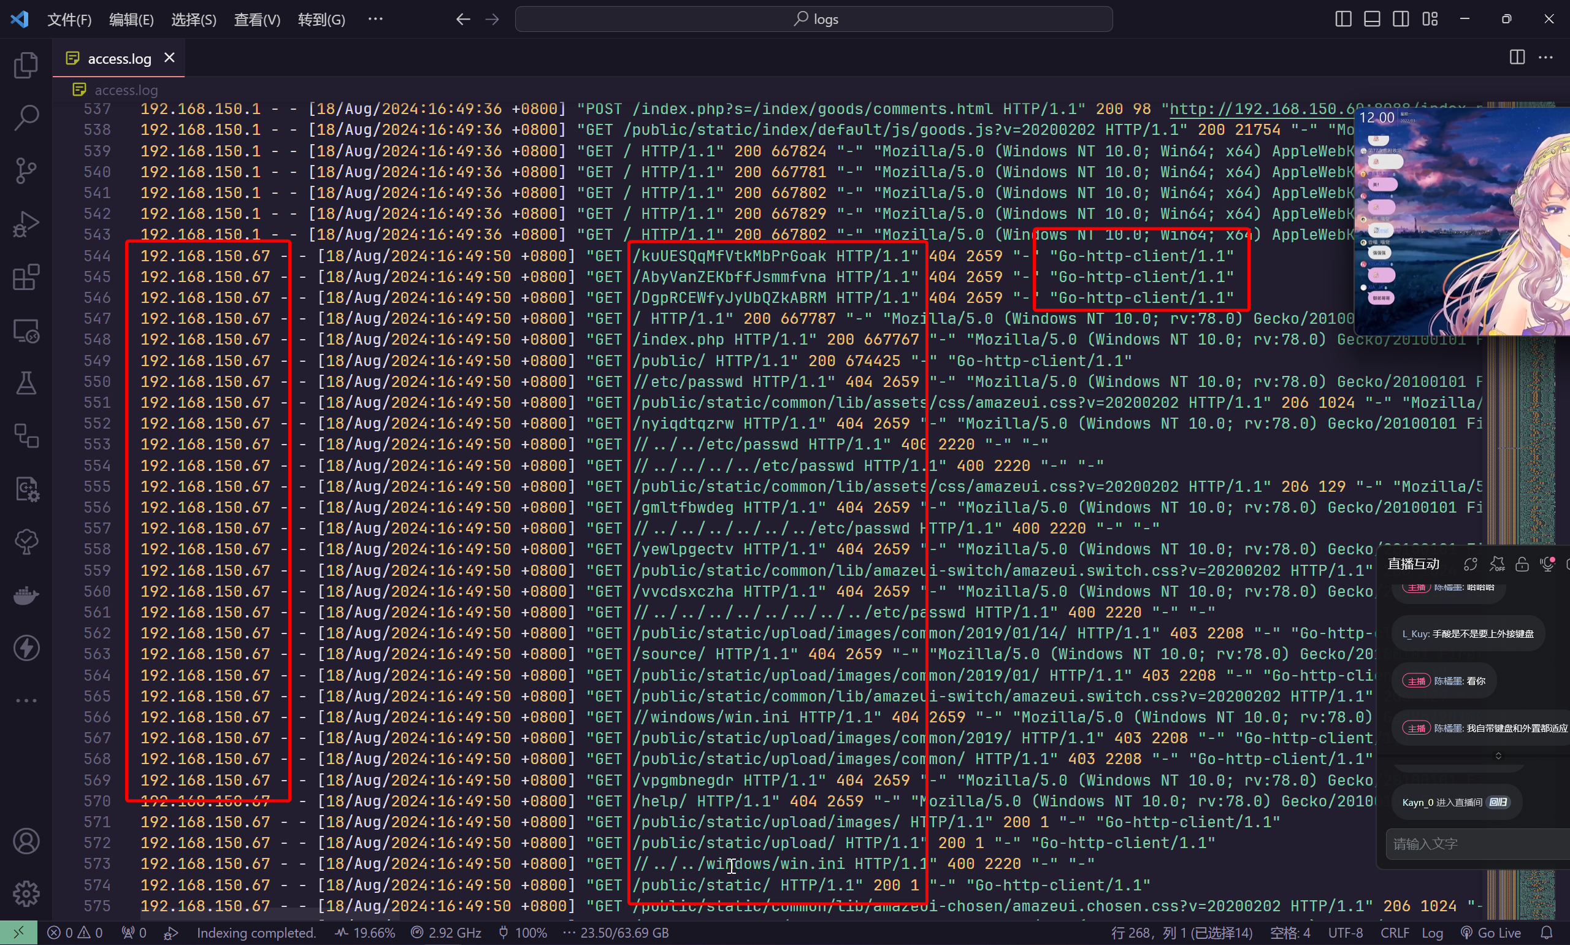Click access.log in the breadcrumb
This screenshot has width=1570, height=945.
pyautogui.click(x=126, y=90)
